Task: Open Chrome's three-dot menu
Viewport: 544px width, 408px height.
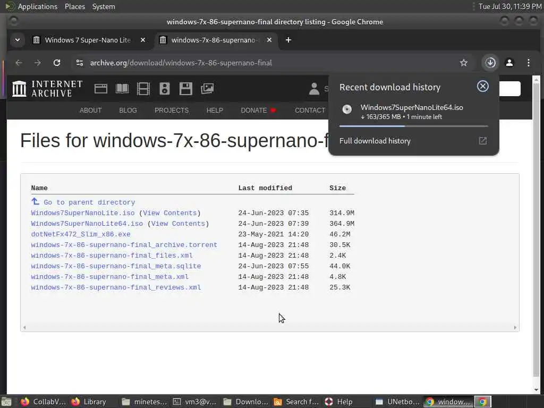Action: 529,63
